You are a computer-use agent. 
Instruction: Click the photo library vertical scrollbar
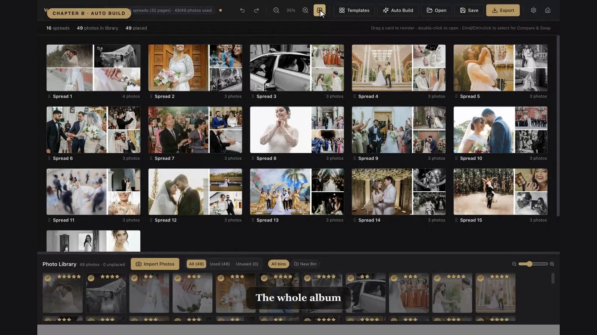click(553, 278)
